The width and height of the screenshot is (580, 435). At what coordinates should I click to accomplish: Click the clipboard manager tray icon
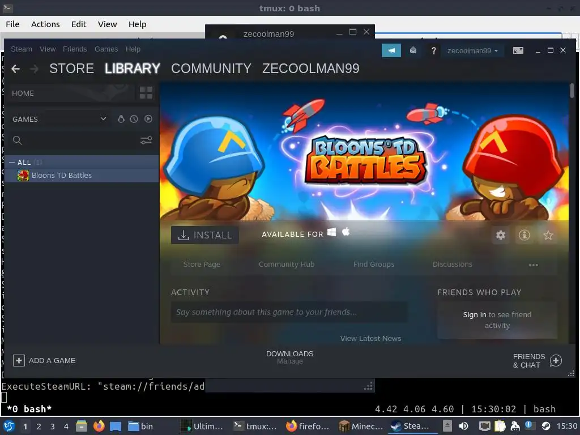pos(500,426)
